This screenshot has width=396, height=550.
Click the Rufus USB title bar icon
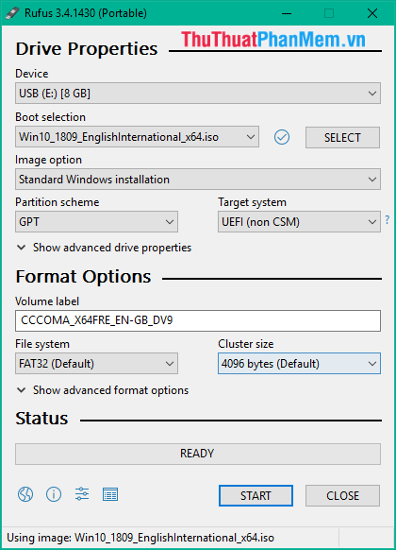click(x=12, y=13)
